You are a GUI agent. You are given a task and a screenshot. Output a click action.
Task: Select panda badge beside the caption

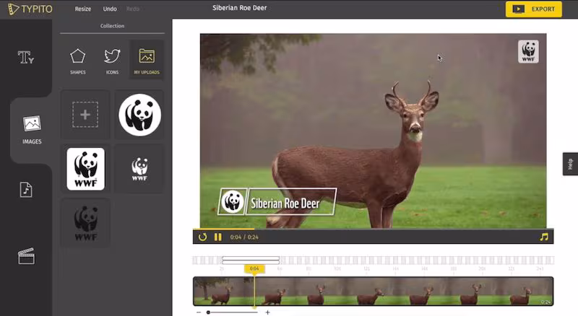(232, 201)
